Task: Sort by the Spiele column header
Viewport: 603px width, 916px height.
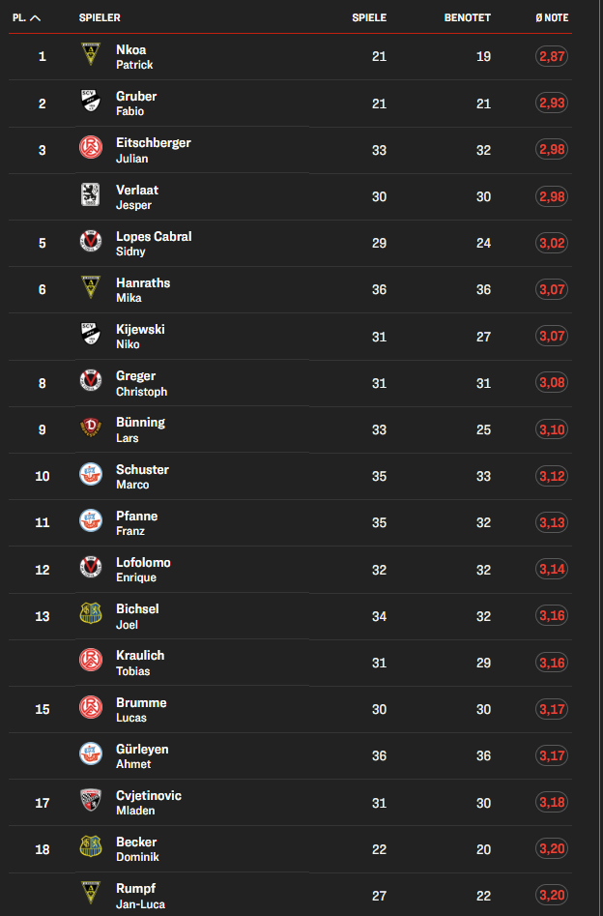Action: (369, 17)
